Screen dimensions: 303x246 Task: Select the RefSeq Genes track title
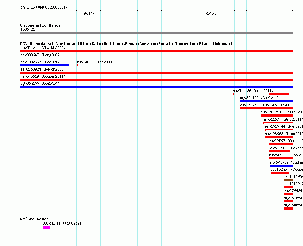tap(34, 219)
